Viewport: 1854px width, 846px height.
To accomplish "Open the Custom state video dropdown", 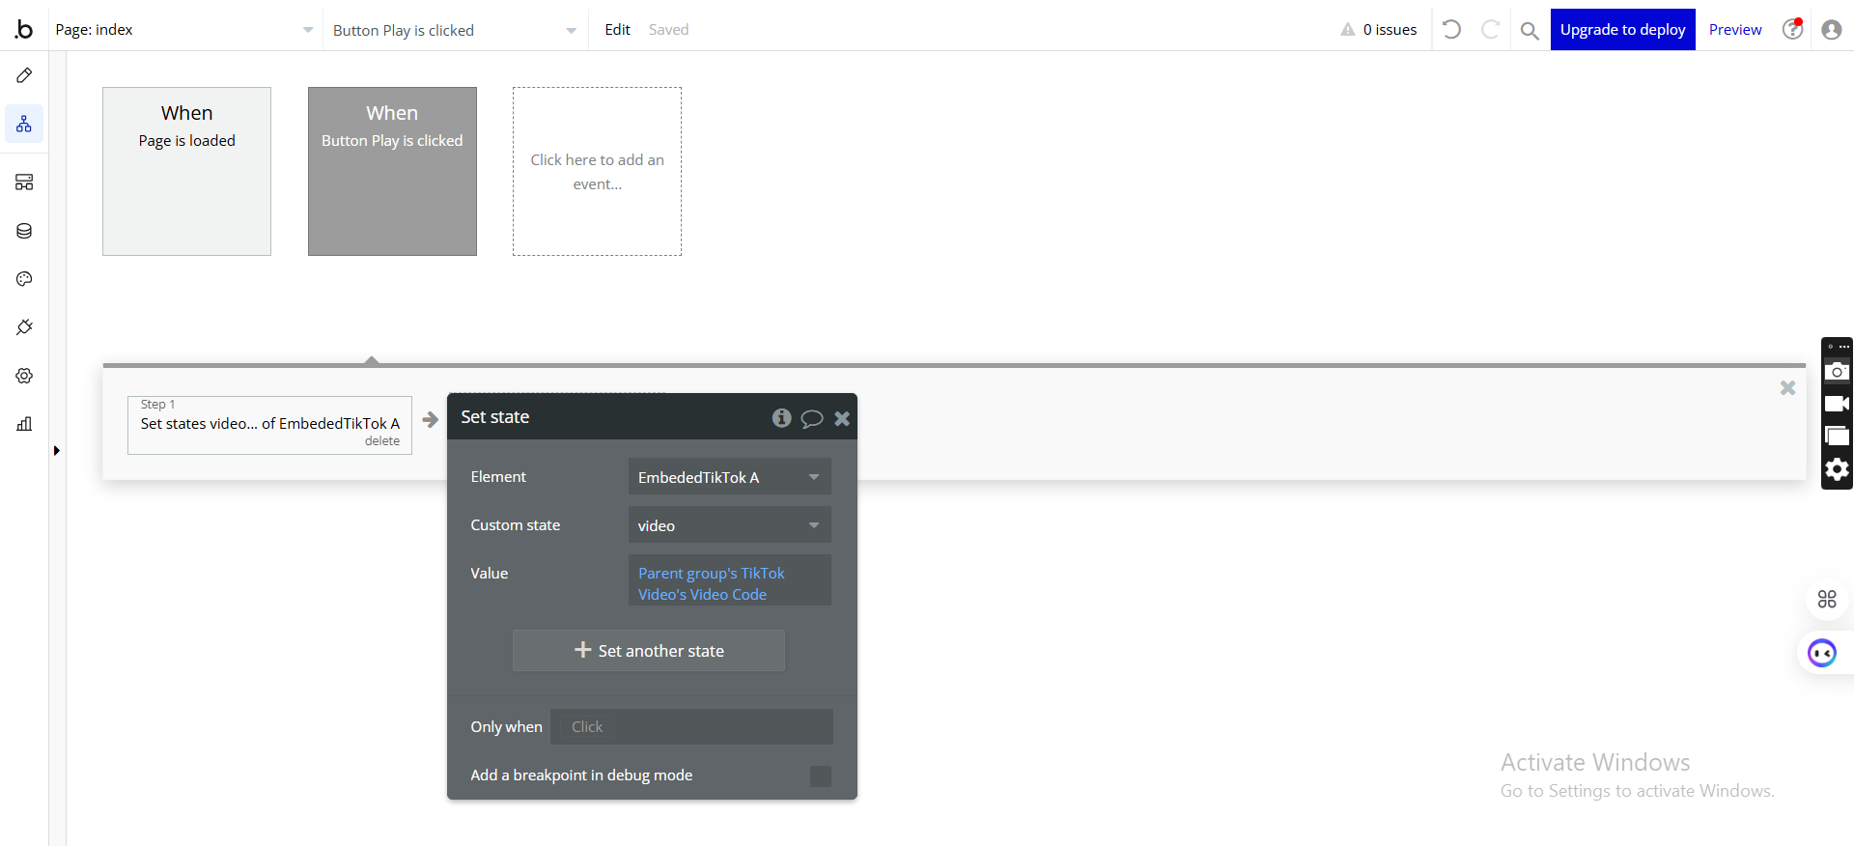I will [730, 525].
